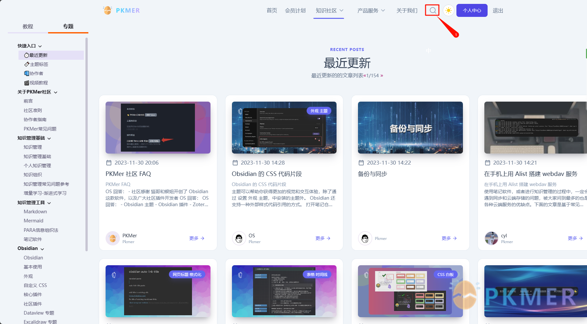587x324 pixels.
Task: Open the search magnifier icon
Action: pos(432,10)
